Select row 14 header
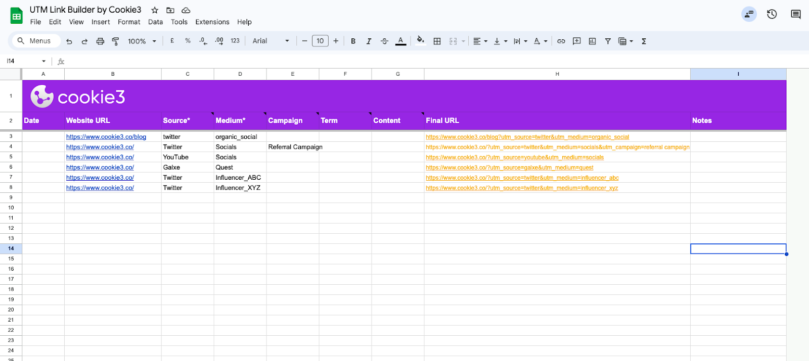The height and width of the screenshot is (361, 809). tap(11, 248)
